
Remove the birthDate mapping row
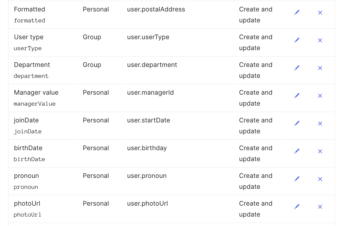click(x=320, y=151)
